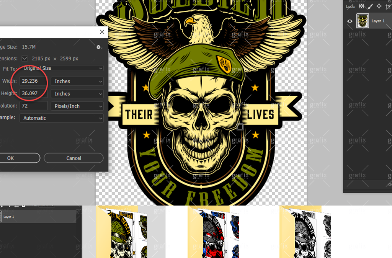Open the Image Size gear settings menu

tap(99, 47)
